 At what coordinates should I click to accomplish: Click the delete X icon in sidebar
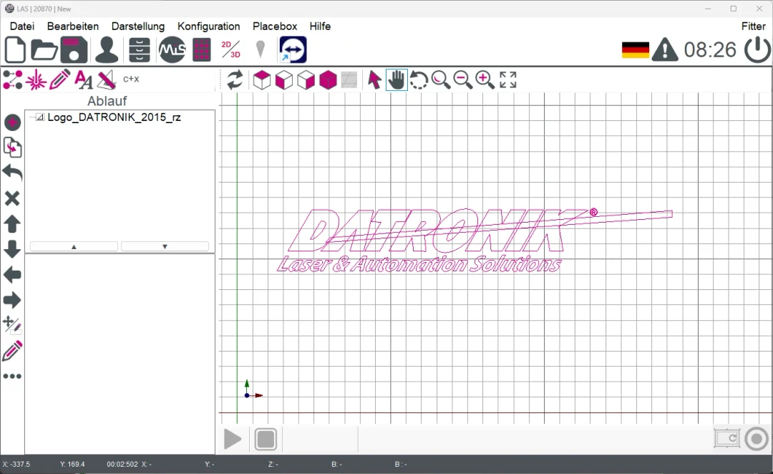pos(12,198)
